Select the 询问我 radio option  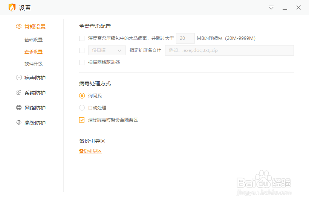pyautogui.click(x=82, y=96)
